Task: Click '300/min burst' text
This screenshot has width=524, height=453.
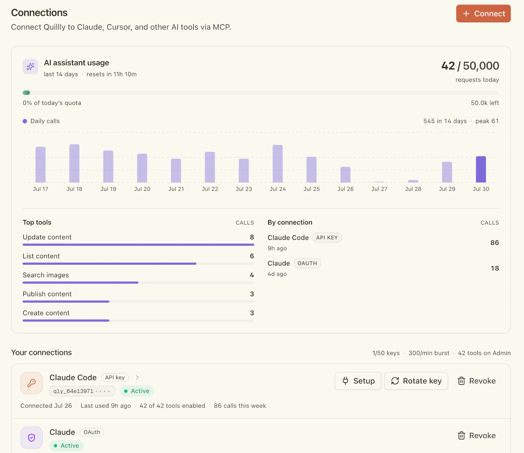Action: coord(429,353)
